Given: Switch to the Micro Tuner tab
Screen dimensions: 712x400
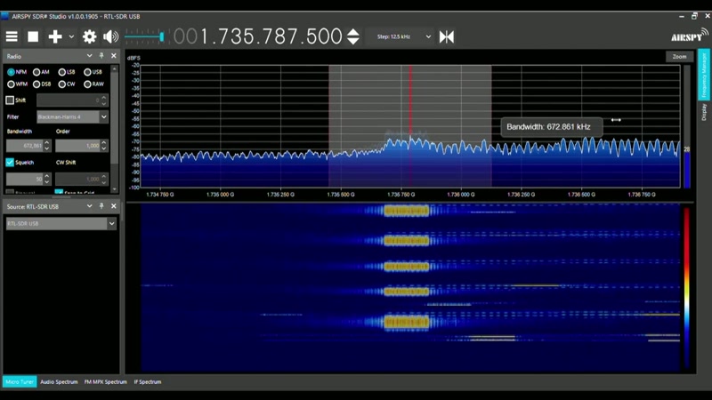Looking at the screenshot, I should tap(20, 382).
